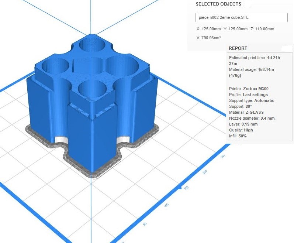Click the object name field 'piece n002 2eme cube.STL'

[241, 17]
